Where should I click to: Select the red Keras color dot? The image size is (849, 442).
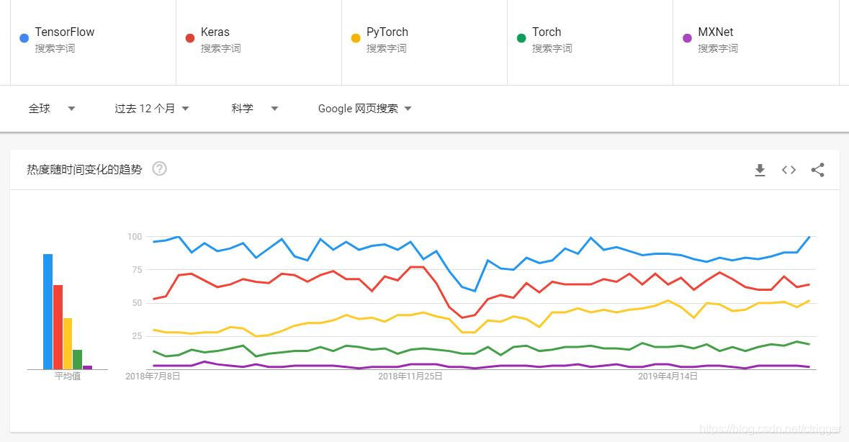[x=189, y=38]
